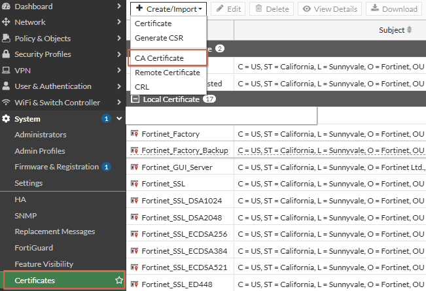Click the Delete button
This screenshot has height=291, width=426.
[x=272, y=9]
